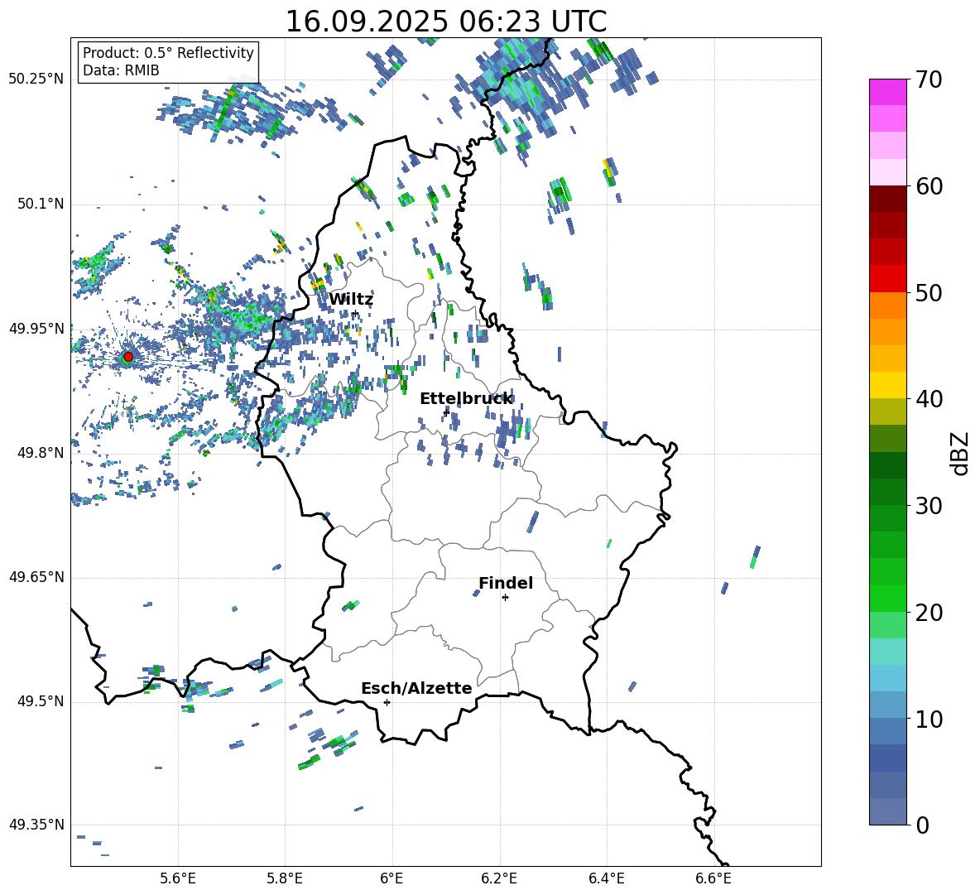Click the Wiltz city label
Image resolution: width=980 pixels, height=895 pixels.
(351, 300)
